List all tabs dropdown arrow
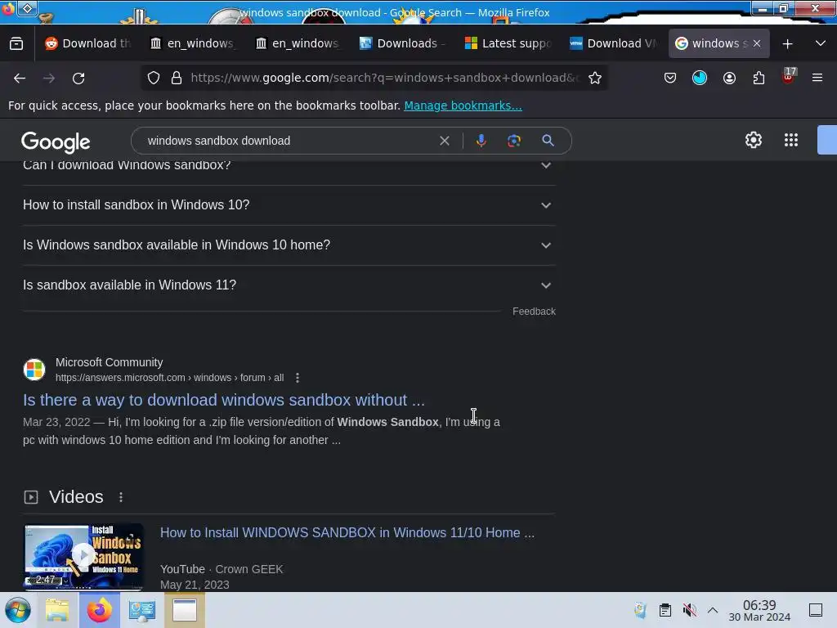The width and height of the screenshot is (837, 628). tap(821, 43)
